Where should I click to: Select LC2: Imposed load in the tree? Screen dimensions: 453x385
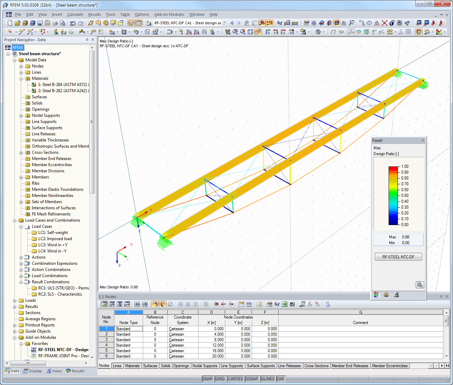[x=55, y=239]
